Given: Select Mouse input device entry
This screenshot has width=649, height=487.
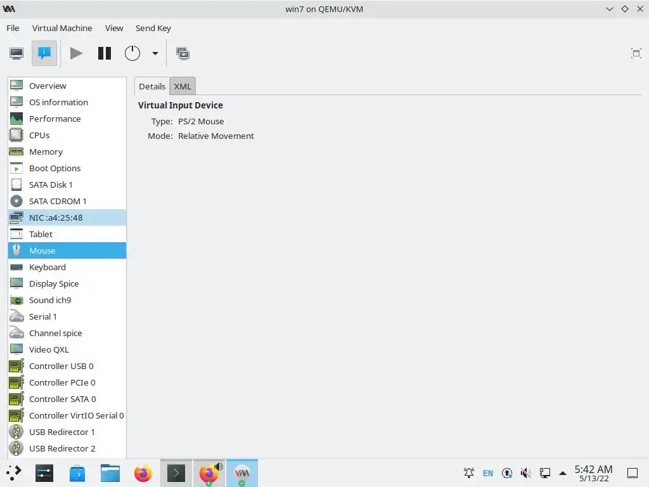Looking at the screenshot, I should tap(67, 250).
